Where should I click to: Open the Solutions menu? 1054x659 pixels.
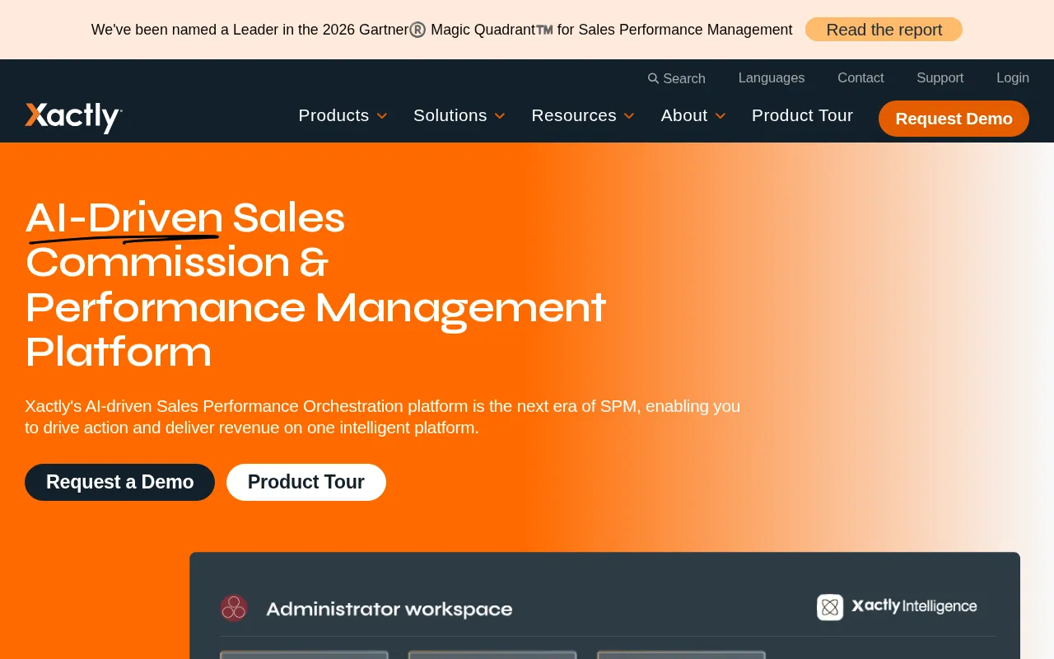[x=450, y=115]
